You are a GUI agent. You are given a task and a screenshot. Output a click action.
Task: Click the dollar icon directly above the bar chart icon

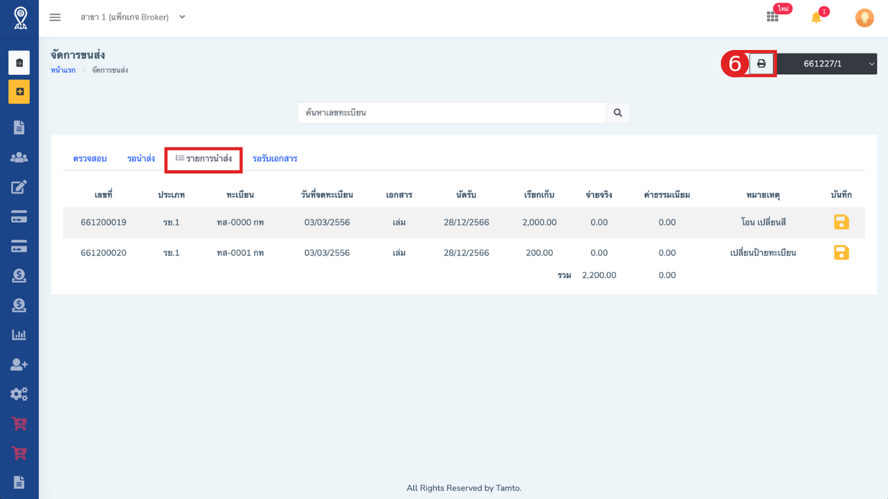[x=20, y=305]
